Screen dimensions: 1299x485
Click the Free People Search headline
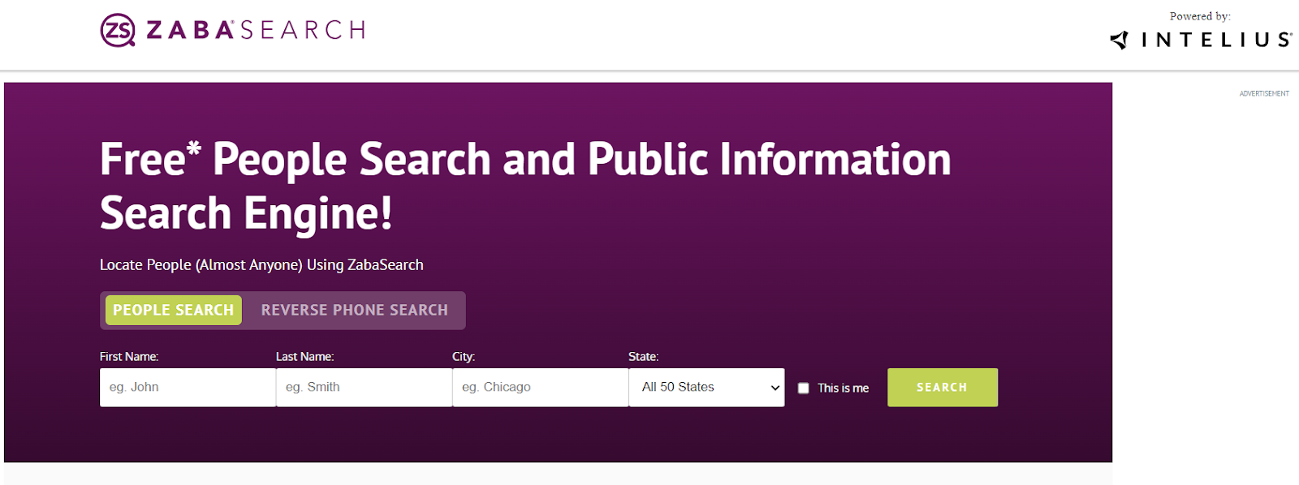pos(525,186)
